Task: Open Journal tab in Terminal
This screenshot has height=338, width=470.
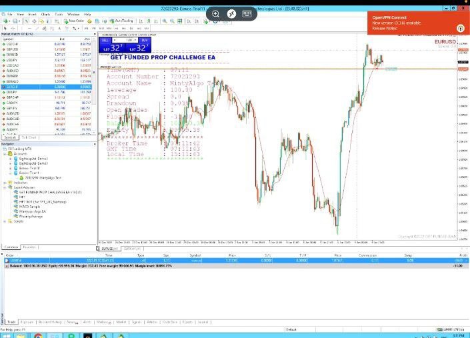Action: point(203,322)
